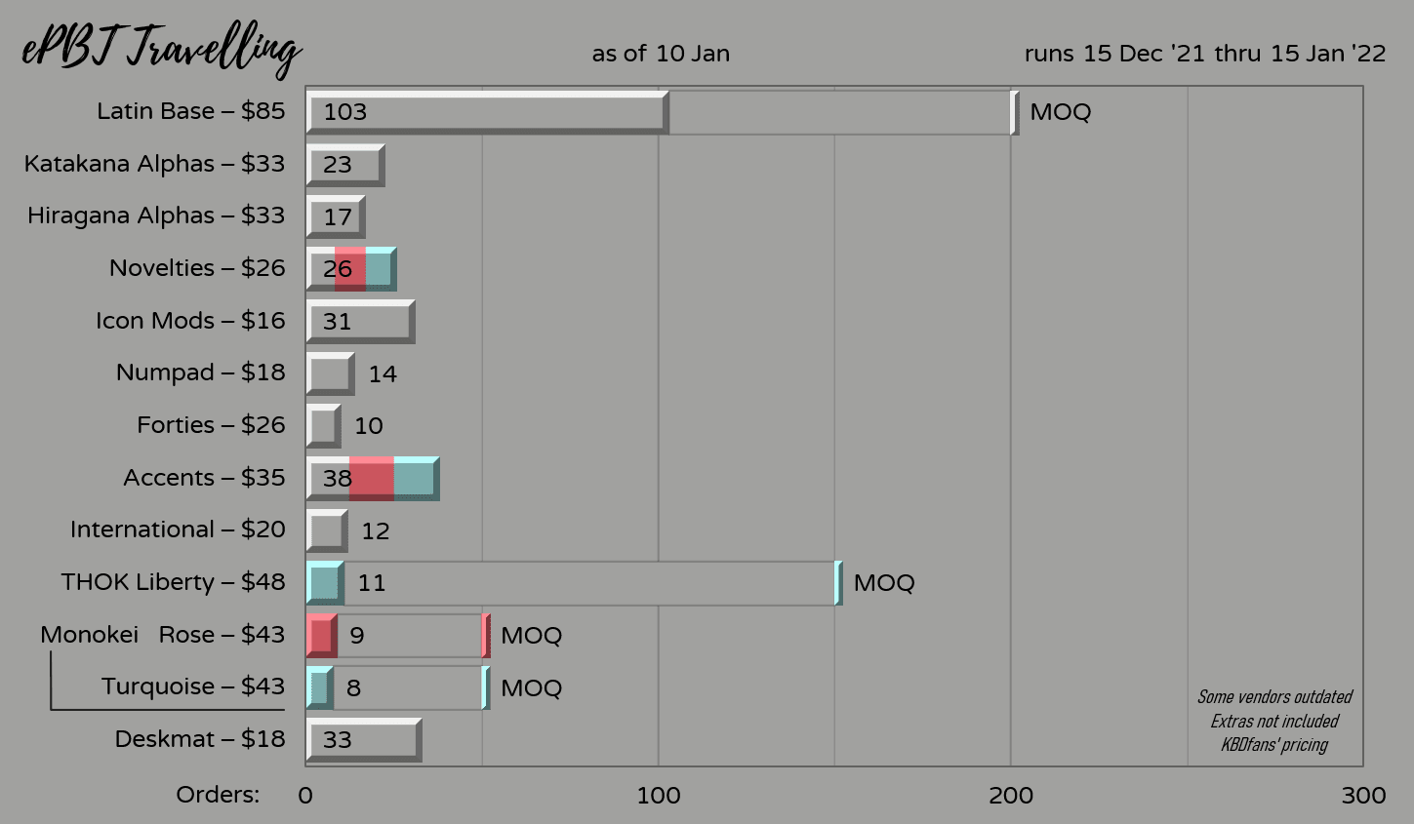This screenshot has width=1414, height=824.
Task: Select the Deskmat bar showing 33
Action: [363, 740]
